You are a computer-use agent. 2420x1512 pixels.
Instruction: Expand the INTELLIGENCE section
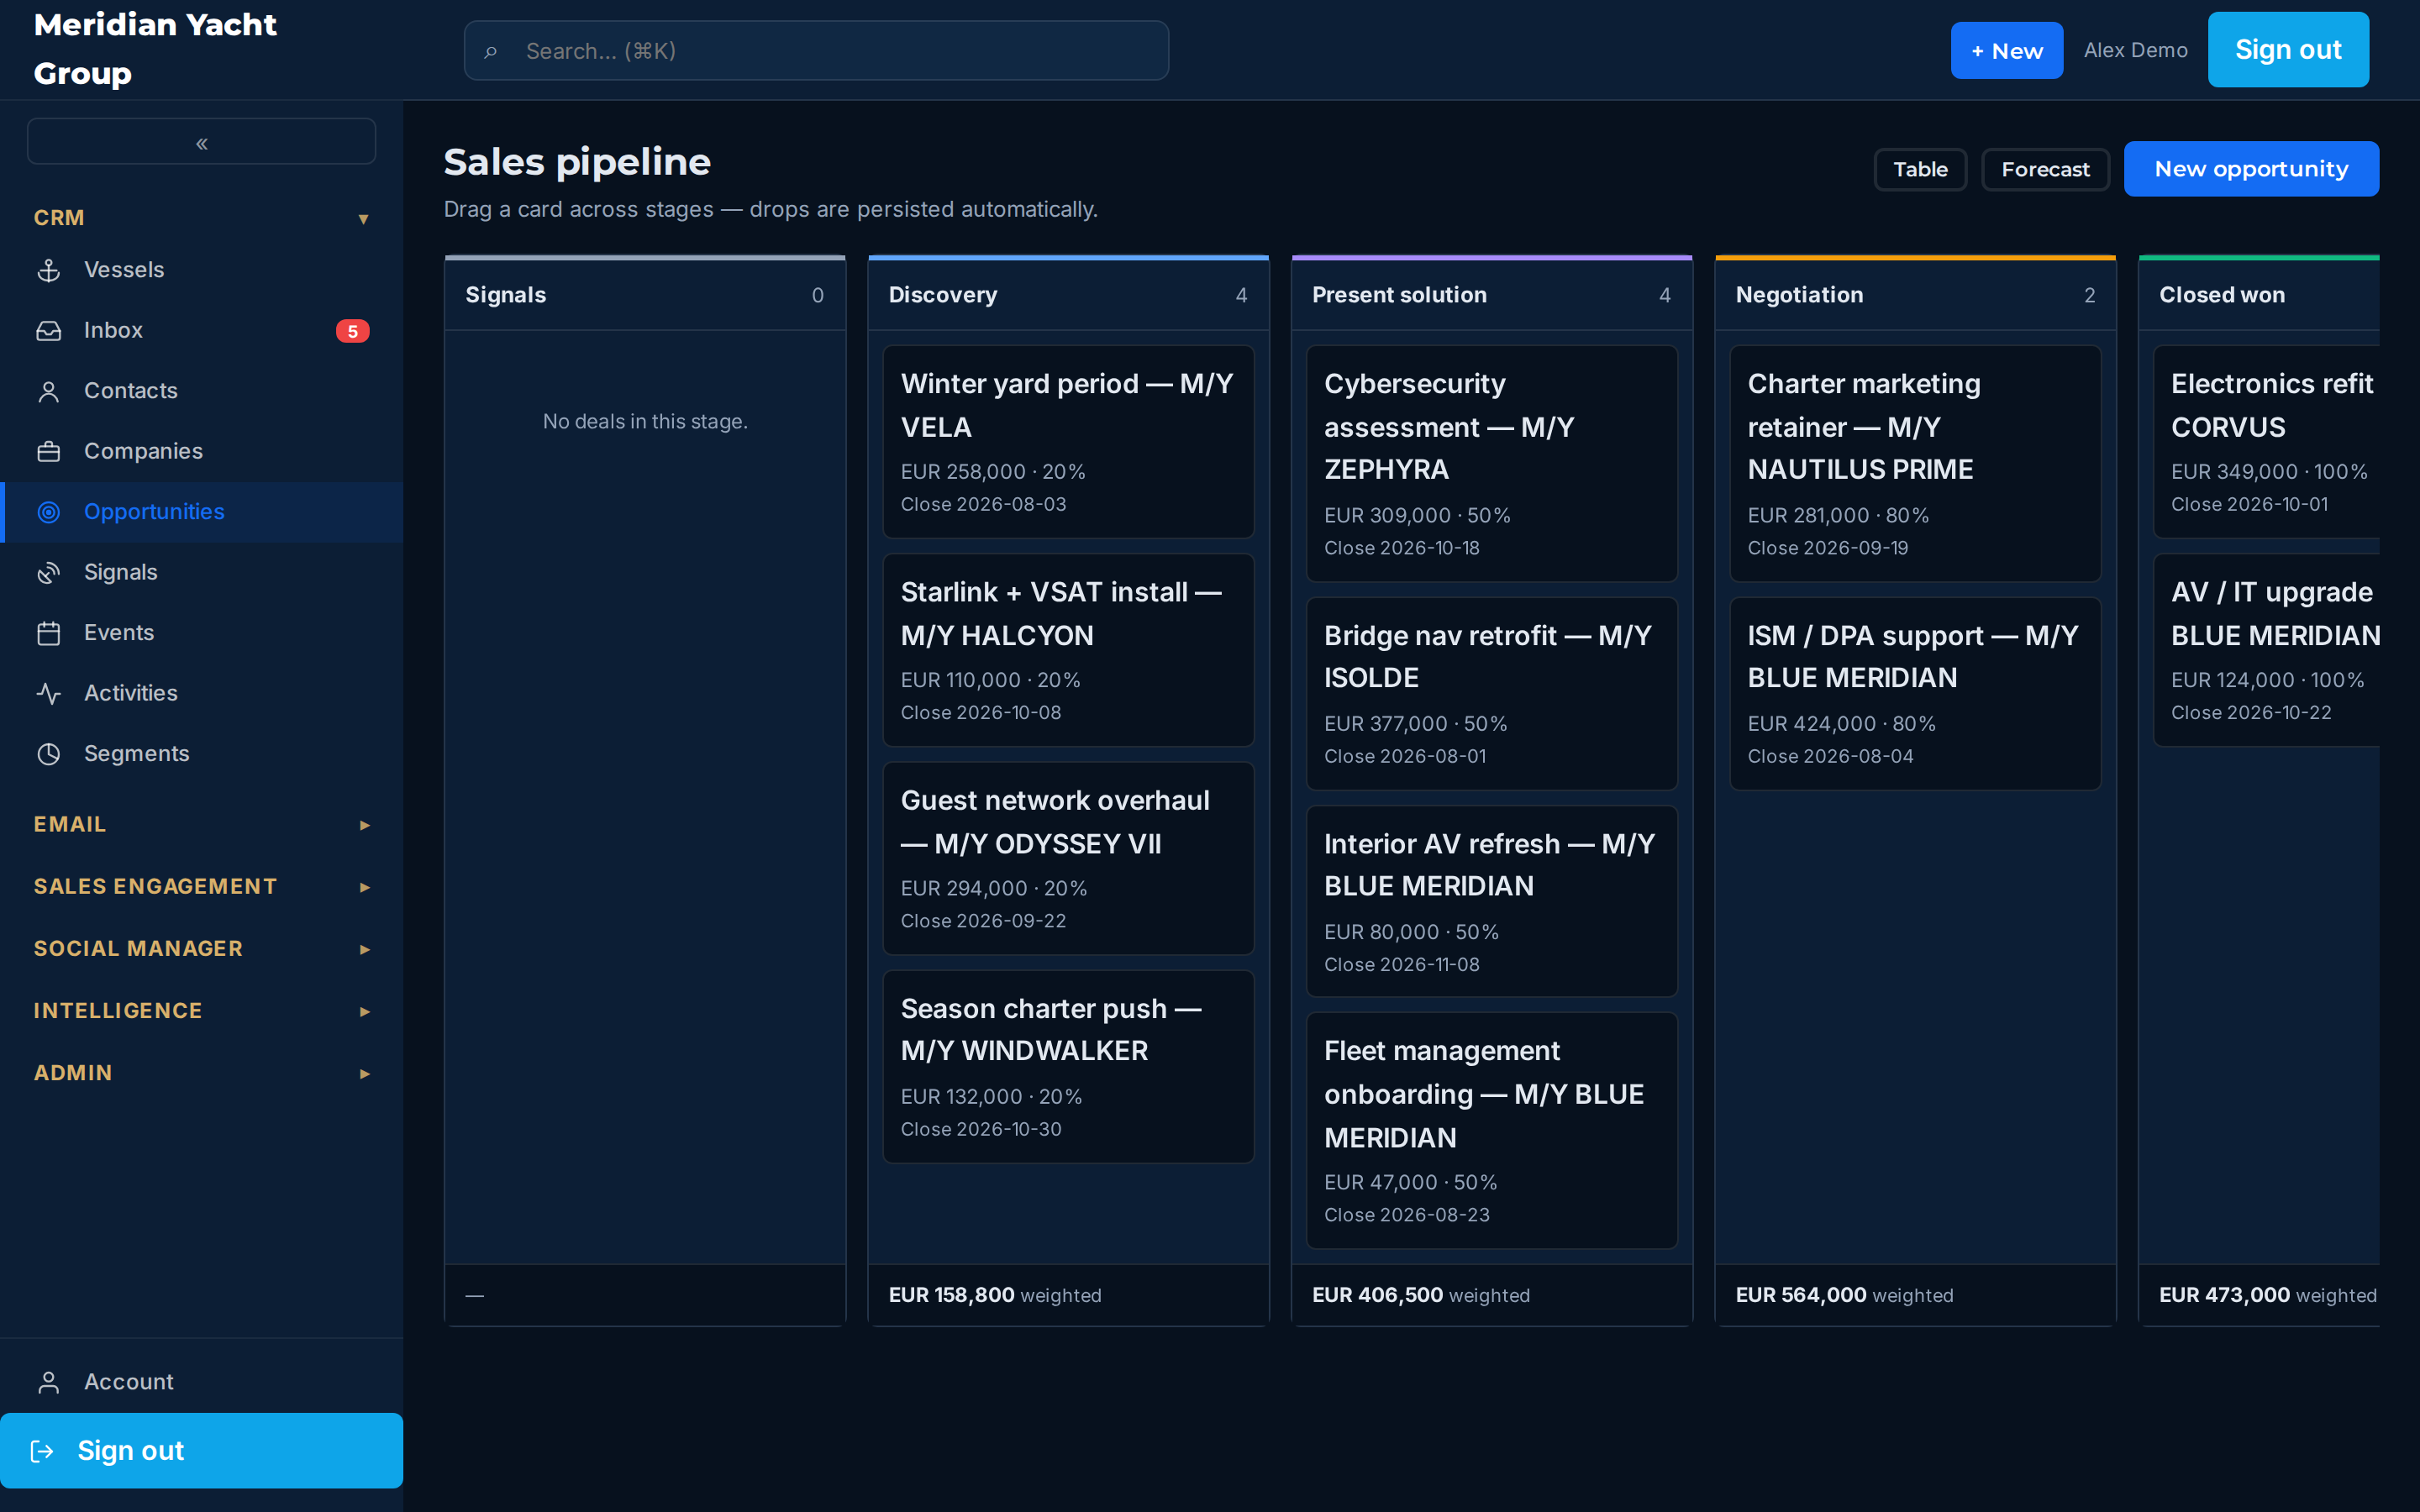point(202,1010)
